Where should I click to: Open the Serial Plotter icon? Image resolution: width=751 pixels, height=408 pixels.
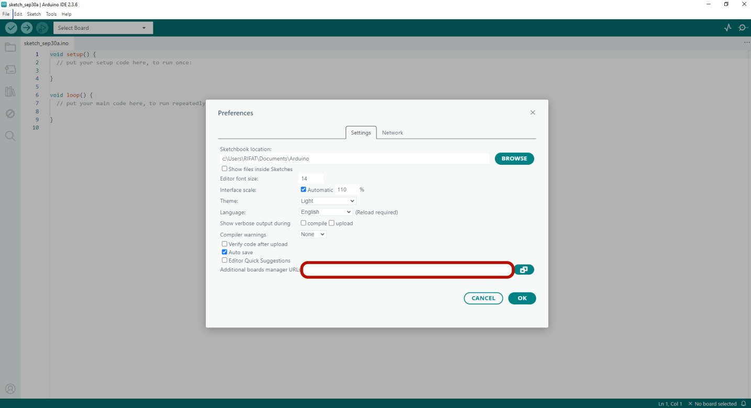[x=727, y=28]
